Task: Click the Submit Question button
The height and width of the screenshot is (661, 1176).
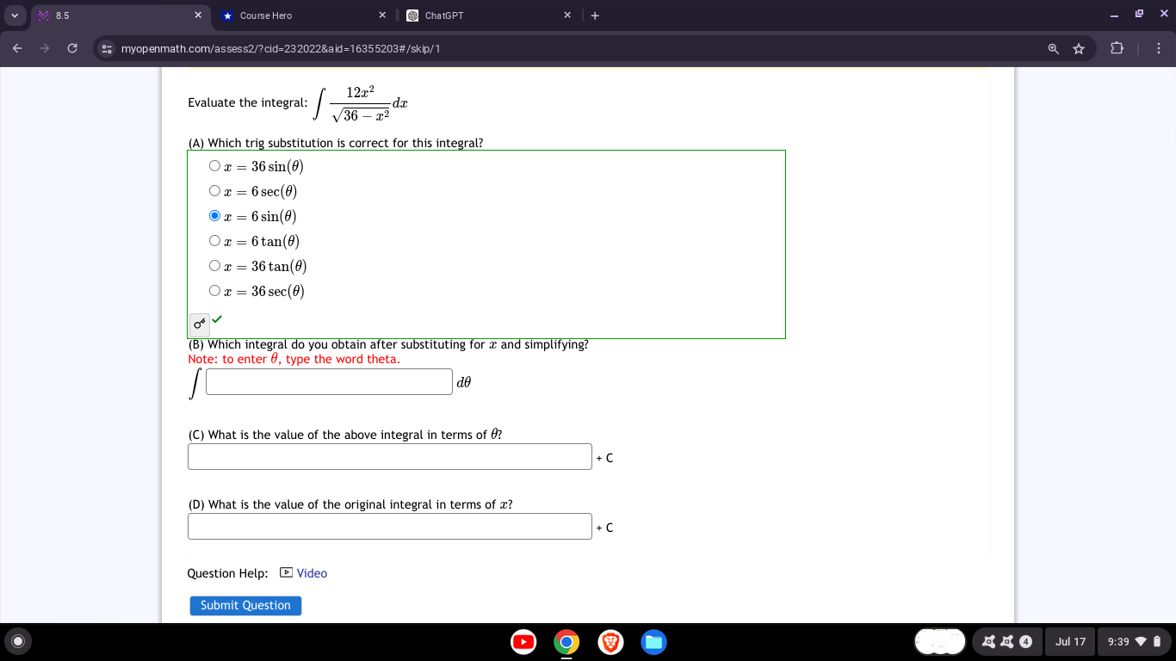Action: (244, 605)
